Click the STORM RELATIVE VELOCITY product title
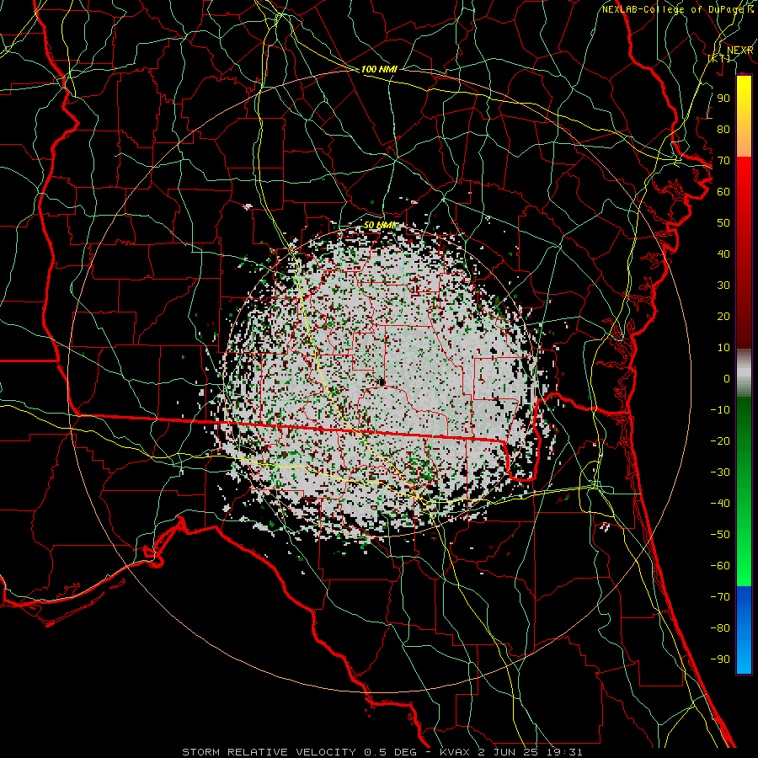This screenshot has height=758, width=758. 270,752
